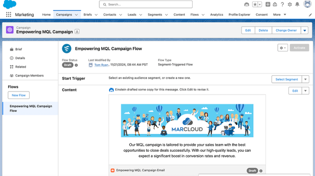The image size is (315, 176).
Task: Click the Briefs tab label
Action: point(87,15)
